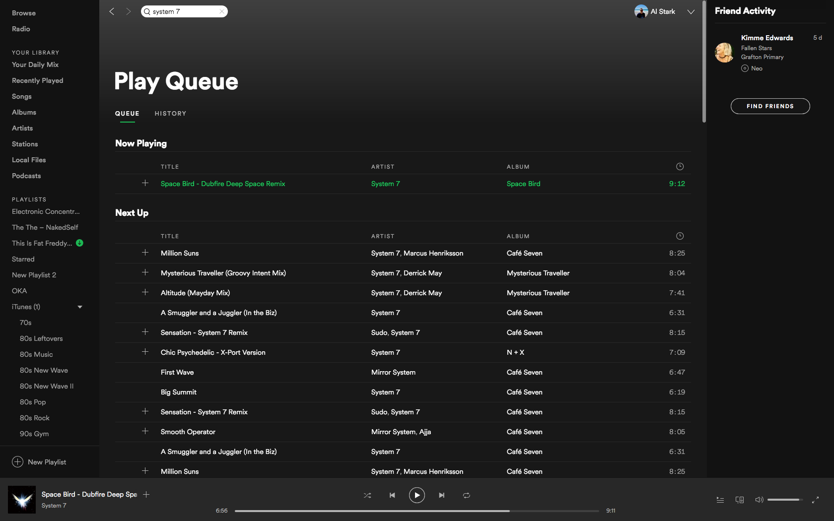
Task: Open Recently Played in the sidebar
Action: pos(37,80)
